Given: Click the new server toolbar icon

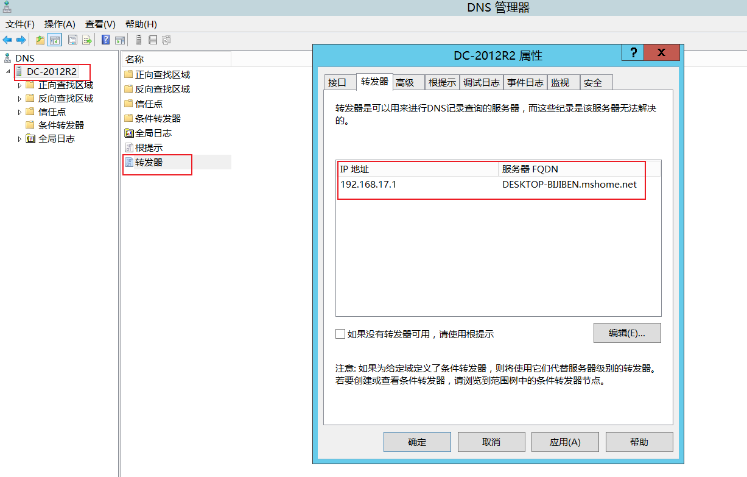Looking at the screenshot, I should tap(139, 40).
